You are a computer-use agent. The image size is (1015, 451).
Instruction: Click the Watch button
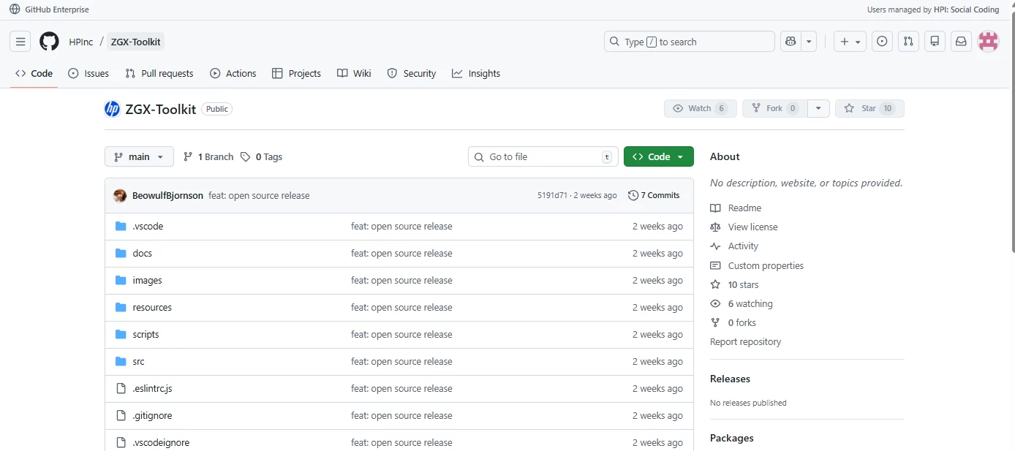(700, 108)
